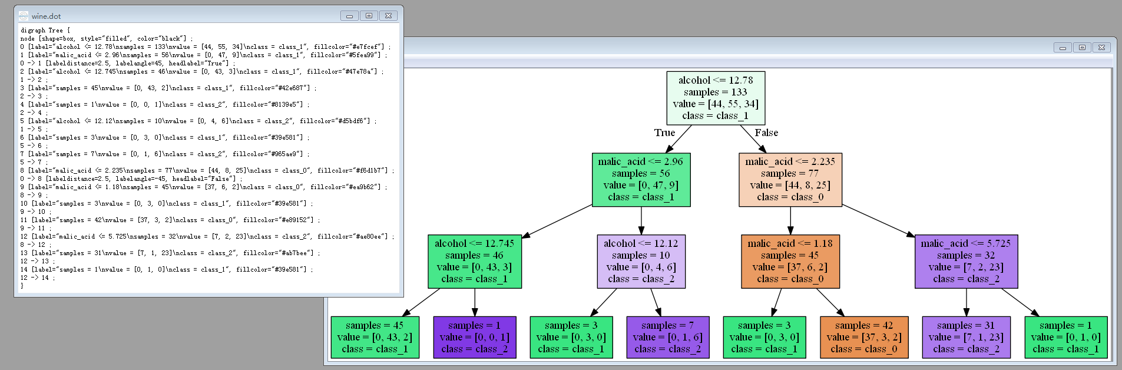This screenshot has width=1122, height=370.
Task: Click the leaf with value [0, 0, 1]
Action: (475, 337)
